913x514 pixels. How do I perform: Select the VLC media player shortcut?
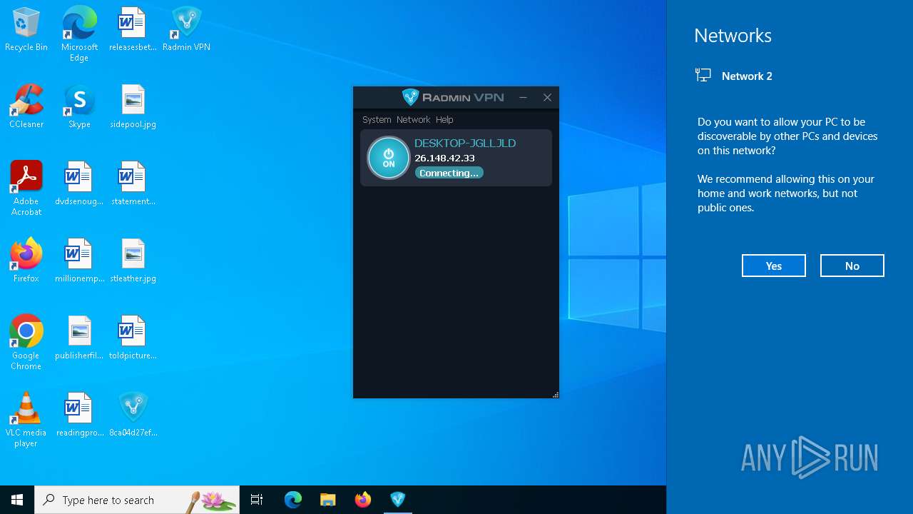(26, 420)
